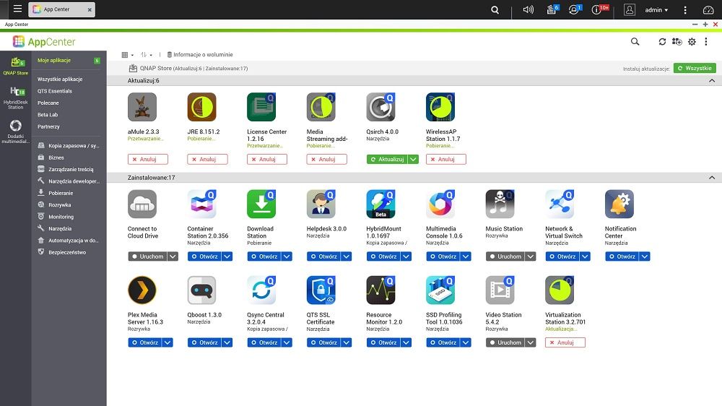Viewport: 722px width, 406px height.
Task: Open HybridDesk Station in the sidebar
Action: tap(16, 98)
